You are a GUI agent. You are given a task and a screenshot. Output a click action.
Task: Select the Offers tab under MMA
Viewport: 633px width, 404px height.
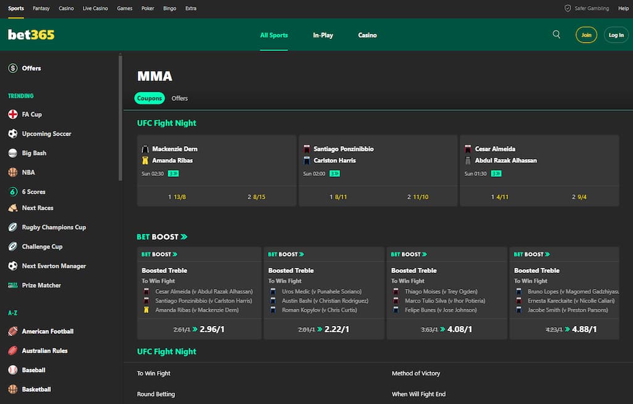pyautogui.click(x=180, y=98)
